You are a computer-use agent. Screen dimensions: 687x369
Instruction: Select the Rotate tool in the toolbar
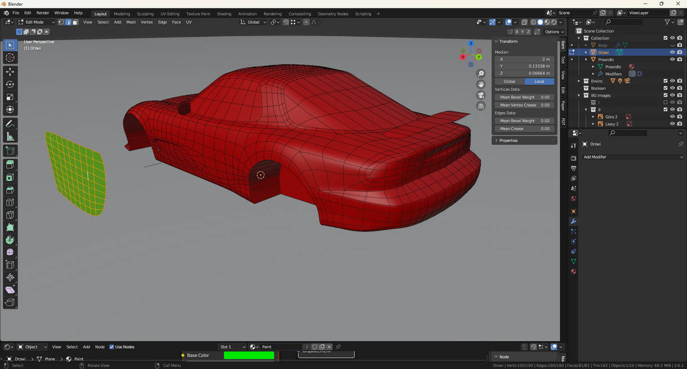point(10,85)
